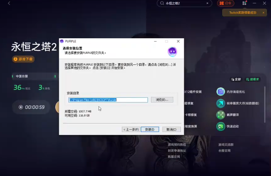Open the 提需求 feedback tab
This screenshot has height=176, width=271.
253,79
